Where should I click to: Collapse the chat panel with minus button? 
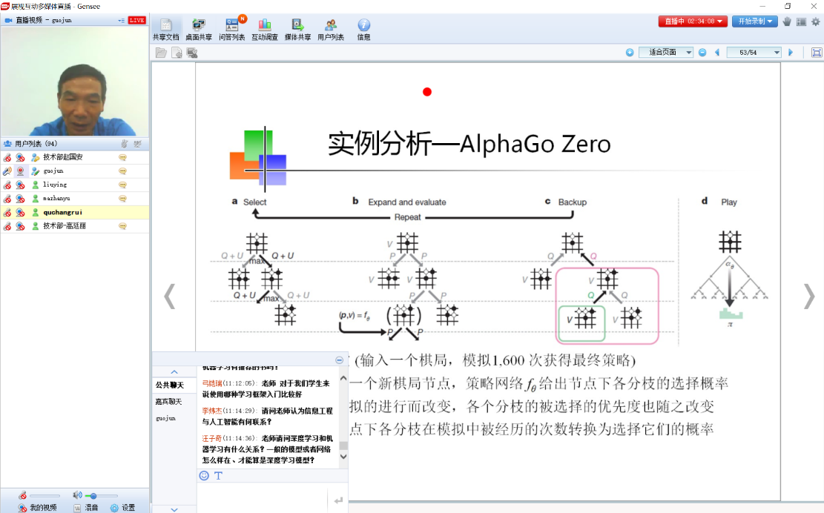(340, 360)
